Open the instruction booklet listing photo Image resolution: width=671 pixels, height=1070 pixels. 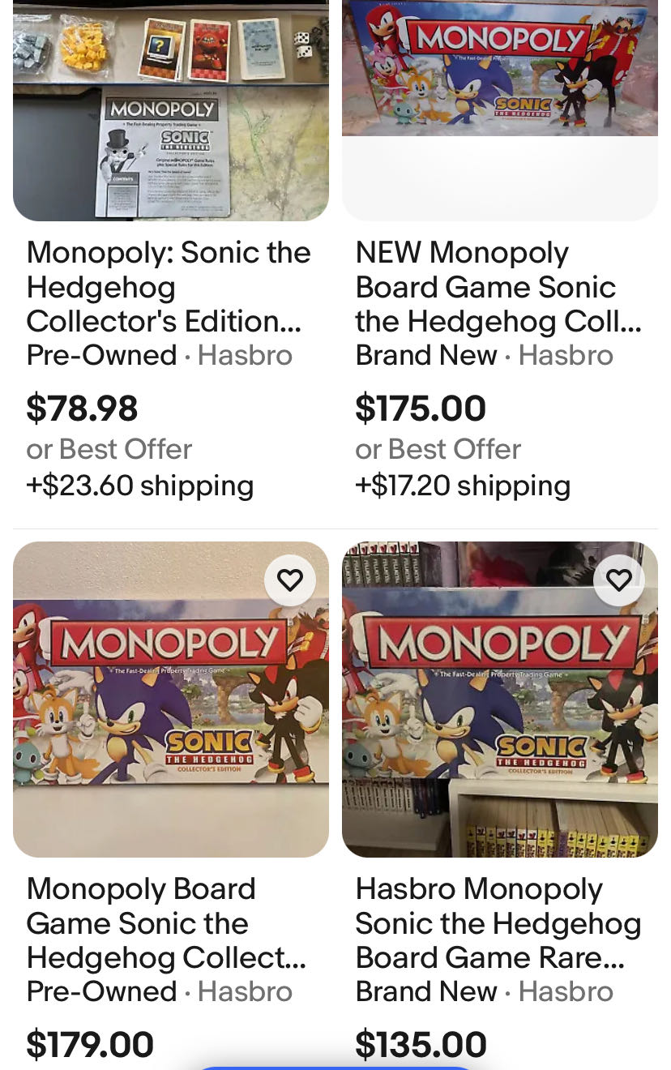[x=170, y=110]
